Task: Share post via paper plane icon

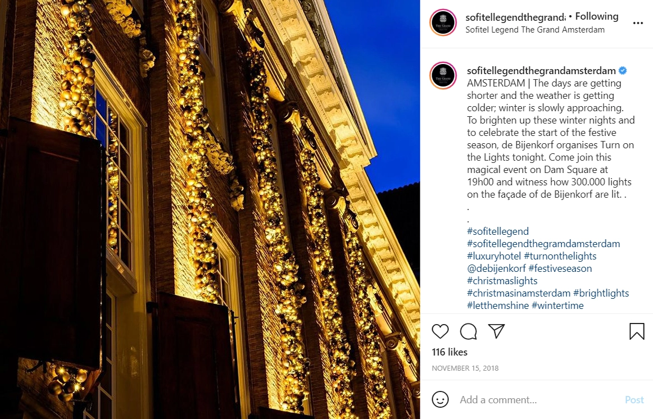Action: point(496,331)
